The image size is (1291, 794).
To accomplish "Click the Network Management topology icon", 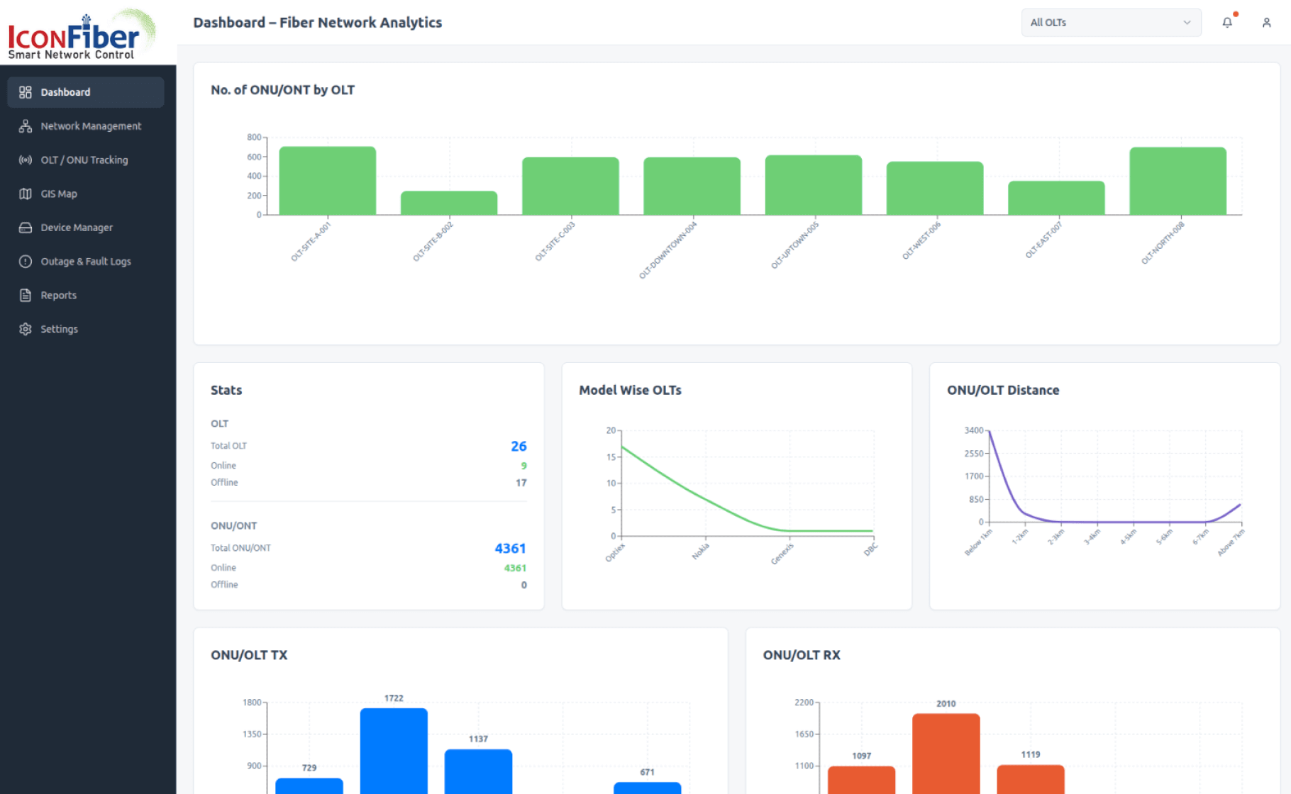I will [x=26, y=126].
